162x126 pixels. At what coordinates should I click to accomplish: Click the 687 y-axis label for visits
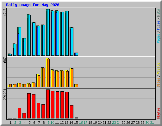5,60
